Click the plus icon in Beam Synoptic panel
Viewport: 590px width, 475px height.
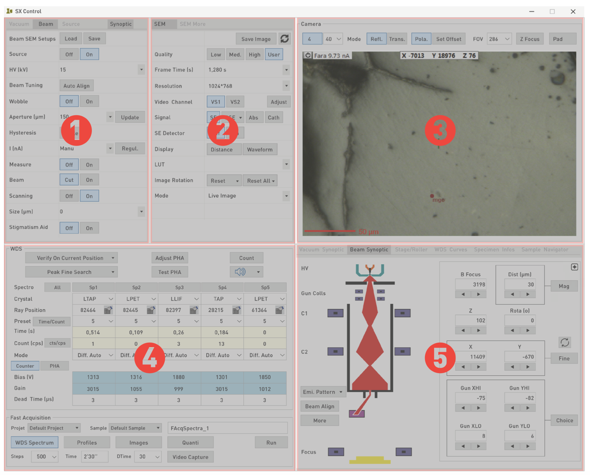[574, 267]
